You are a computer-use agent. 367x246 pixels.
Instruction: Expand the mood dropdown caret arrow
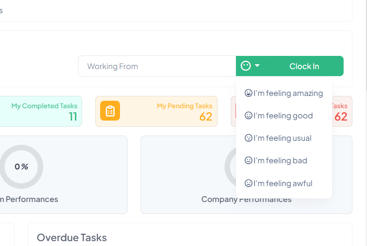coord(257,66)
